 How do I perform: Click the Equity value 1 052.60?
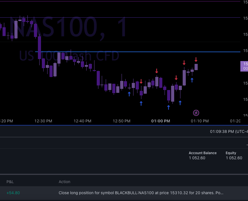coord(234,158)
